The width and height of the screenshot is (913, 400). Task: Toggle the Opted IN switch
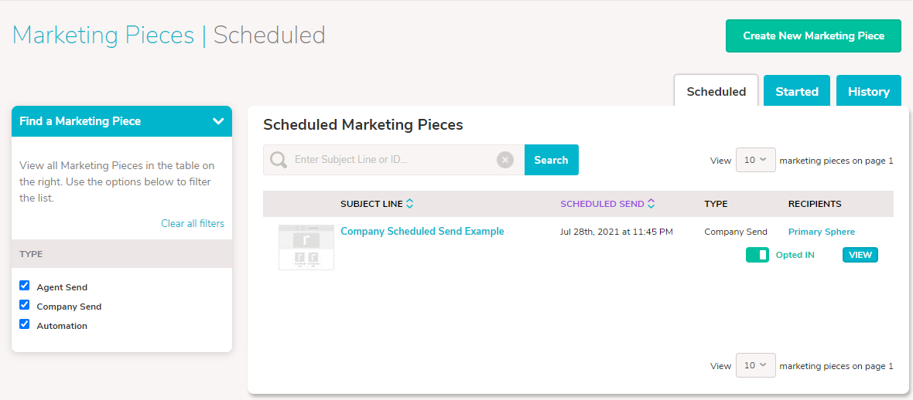(x=757, y=255)
